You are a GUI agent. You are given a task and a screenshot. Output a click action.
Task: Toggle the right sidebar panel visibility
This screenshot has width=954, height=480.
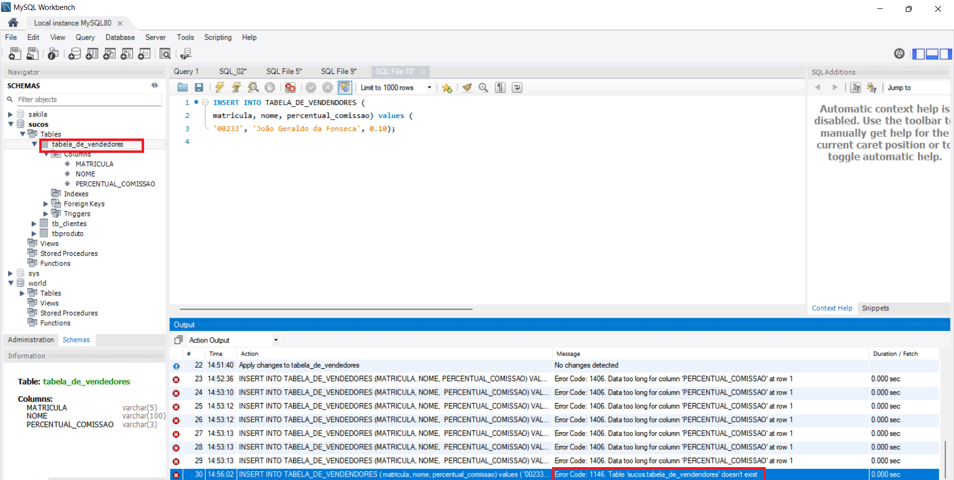[x=946, y=54]
